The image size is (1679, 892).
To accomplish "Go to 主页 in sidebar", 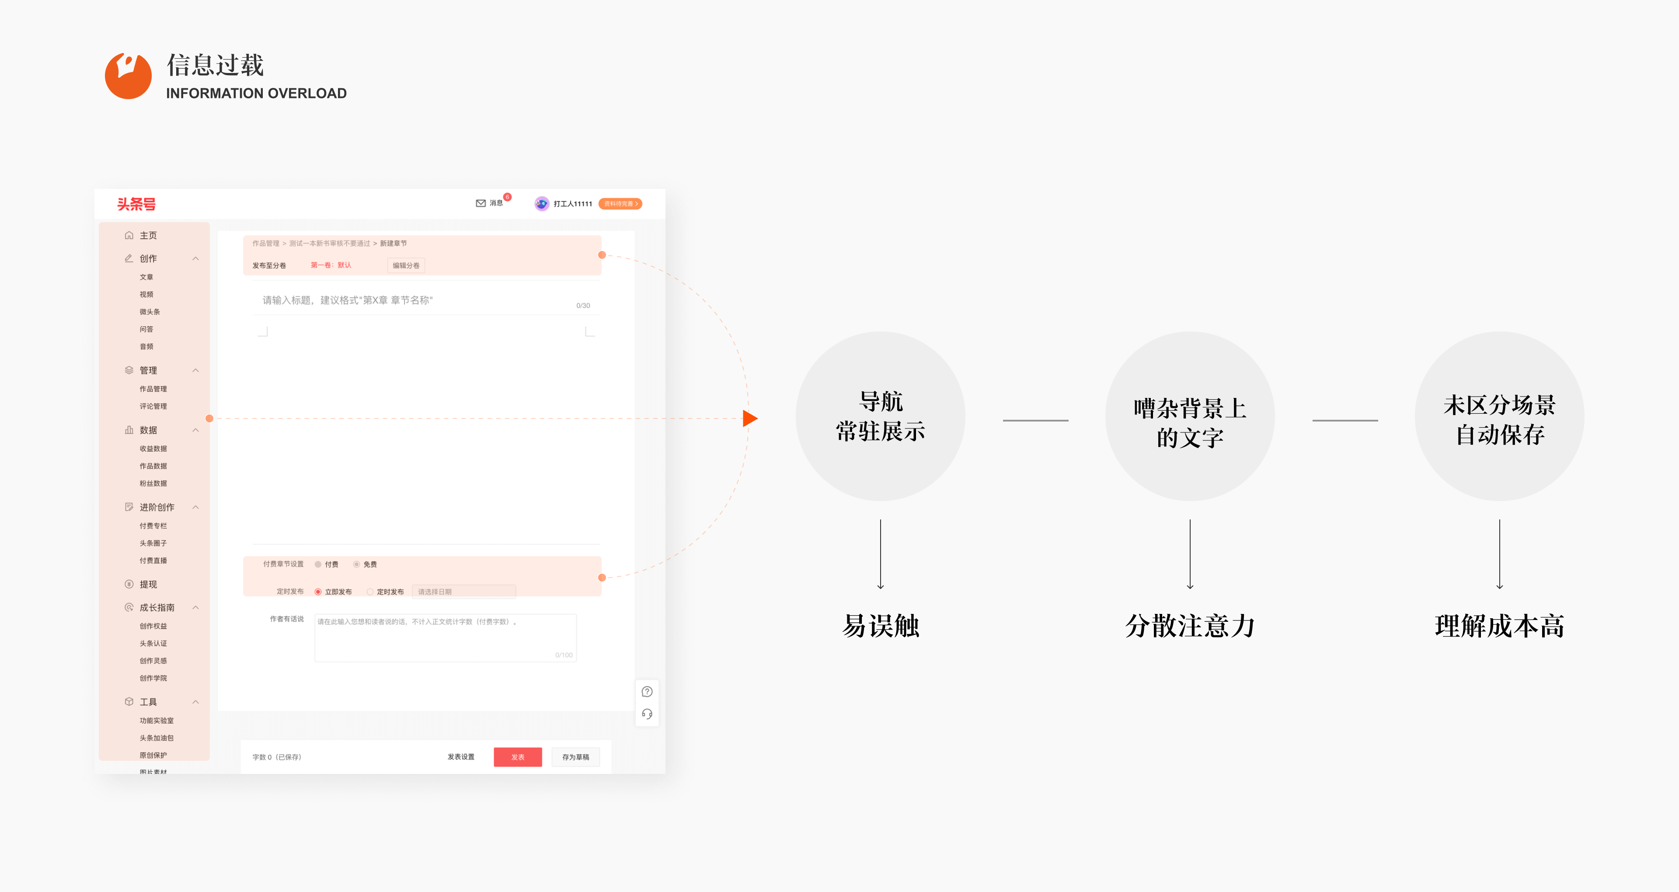I will pos(148,235).
